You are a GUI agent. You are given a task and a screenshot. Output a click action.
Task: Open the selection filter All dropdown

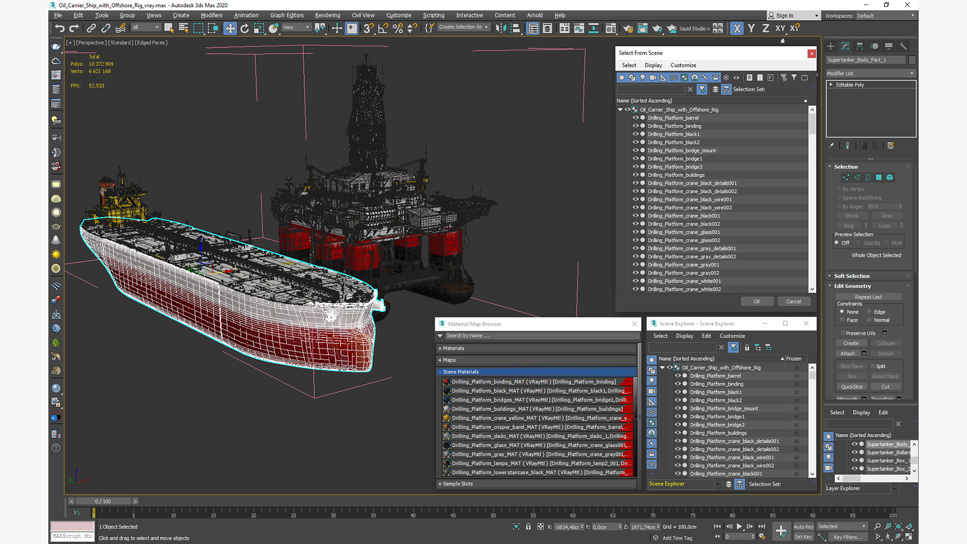click(x=146, y=28)
